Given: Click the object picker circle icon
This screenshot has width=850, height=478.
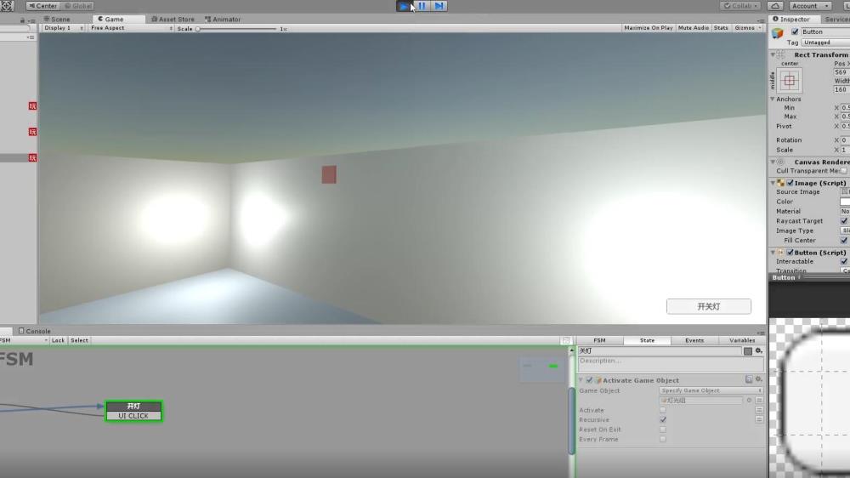Looking at the screenshot, I should [x=749, y=401].
